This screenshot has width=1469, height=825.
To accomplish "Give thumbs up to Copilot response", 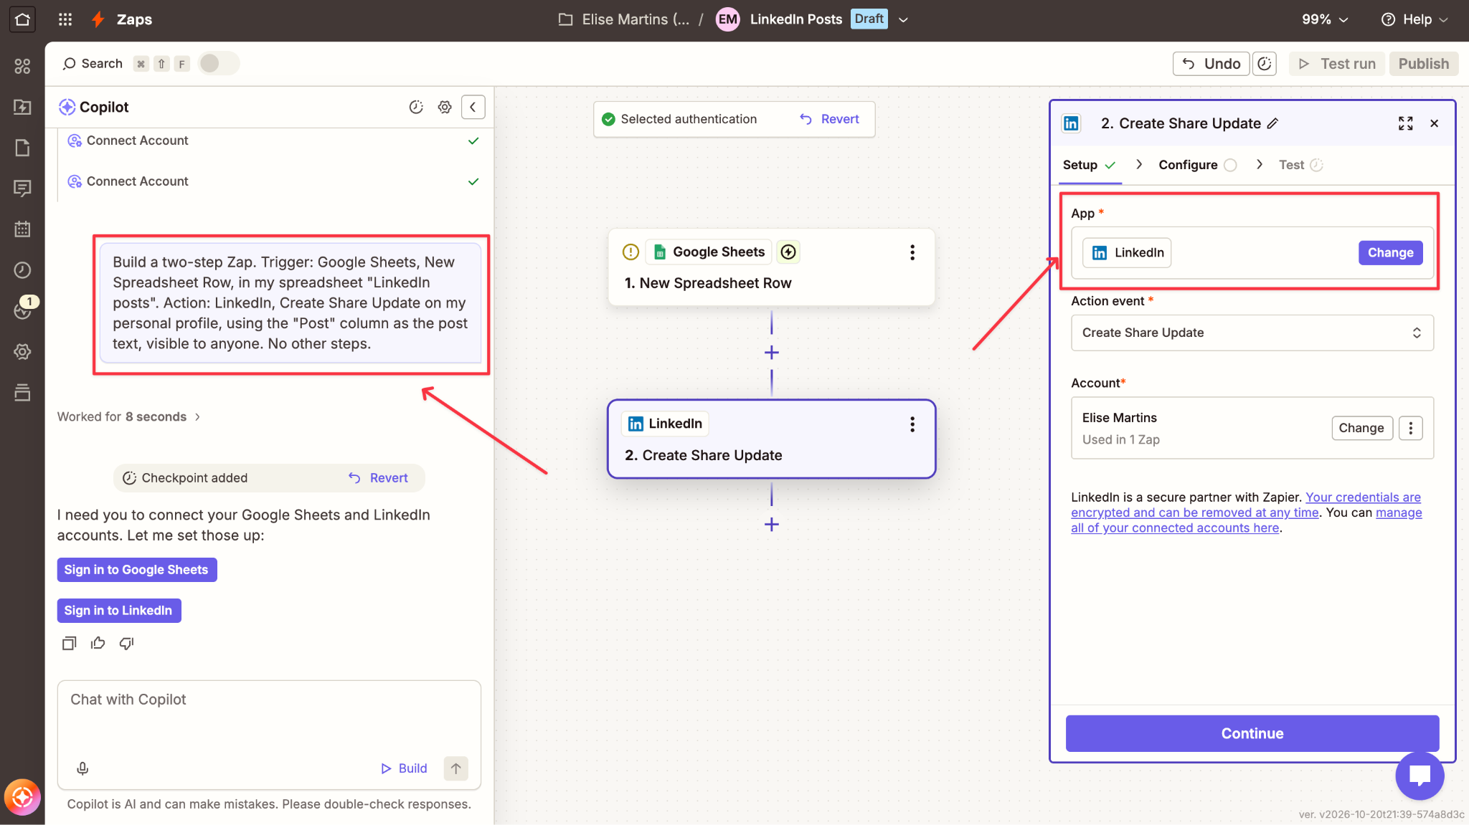I will coord(98,643).
